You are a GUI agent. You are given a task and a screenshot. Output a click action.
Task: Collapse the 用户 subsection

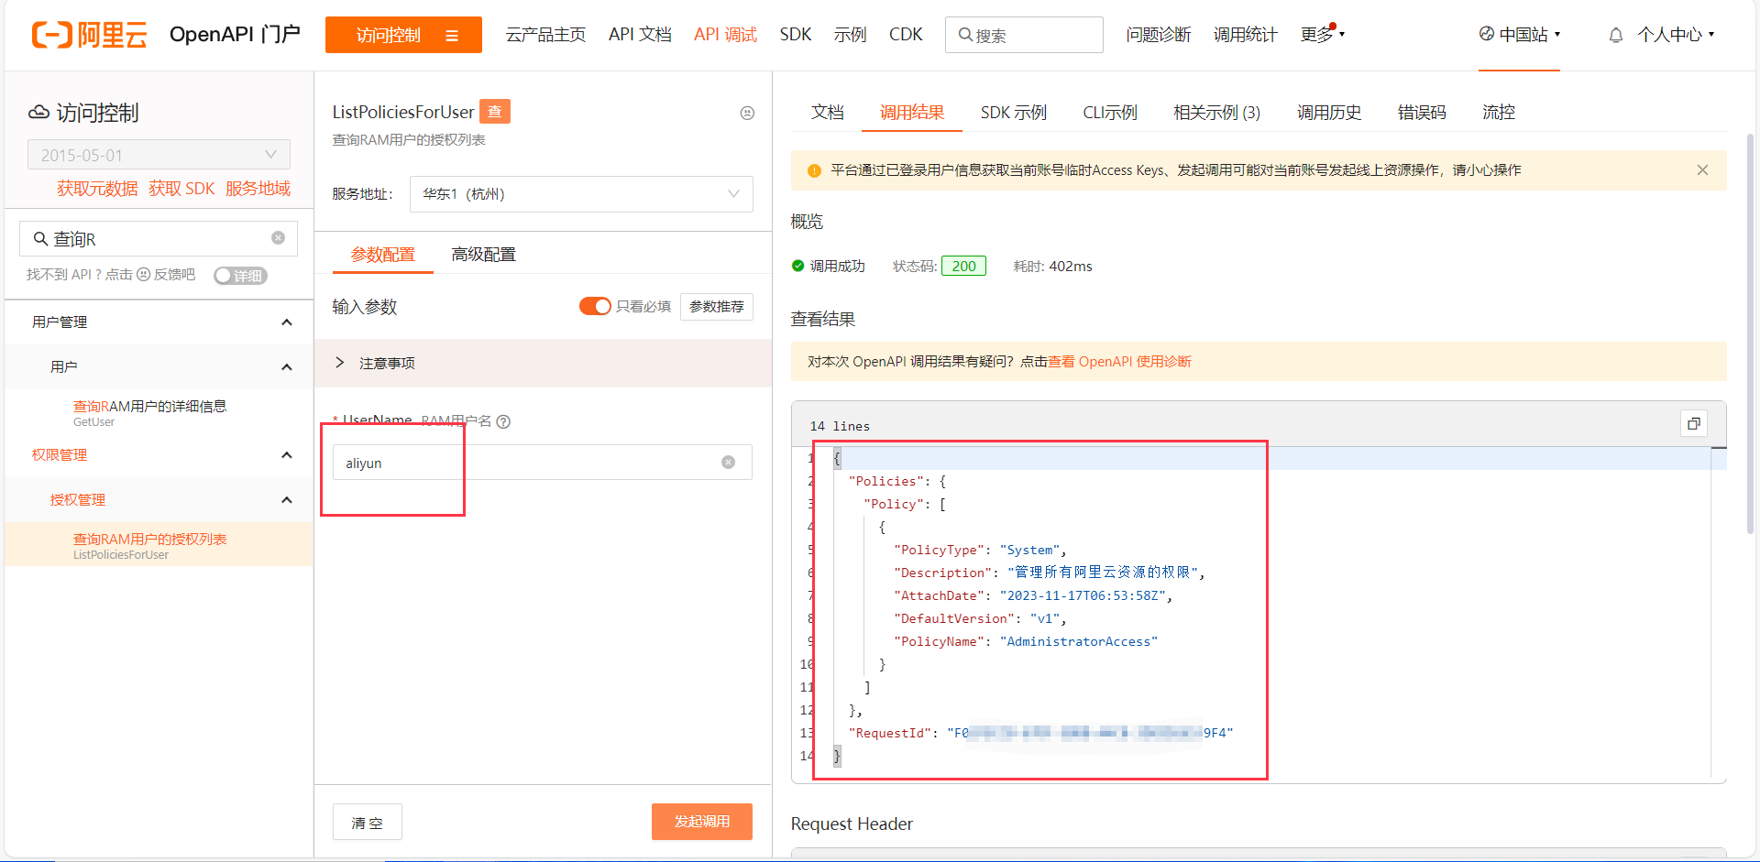pyautogui.click(x=287, y=367)
